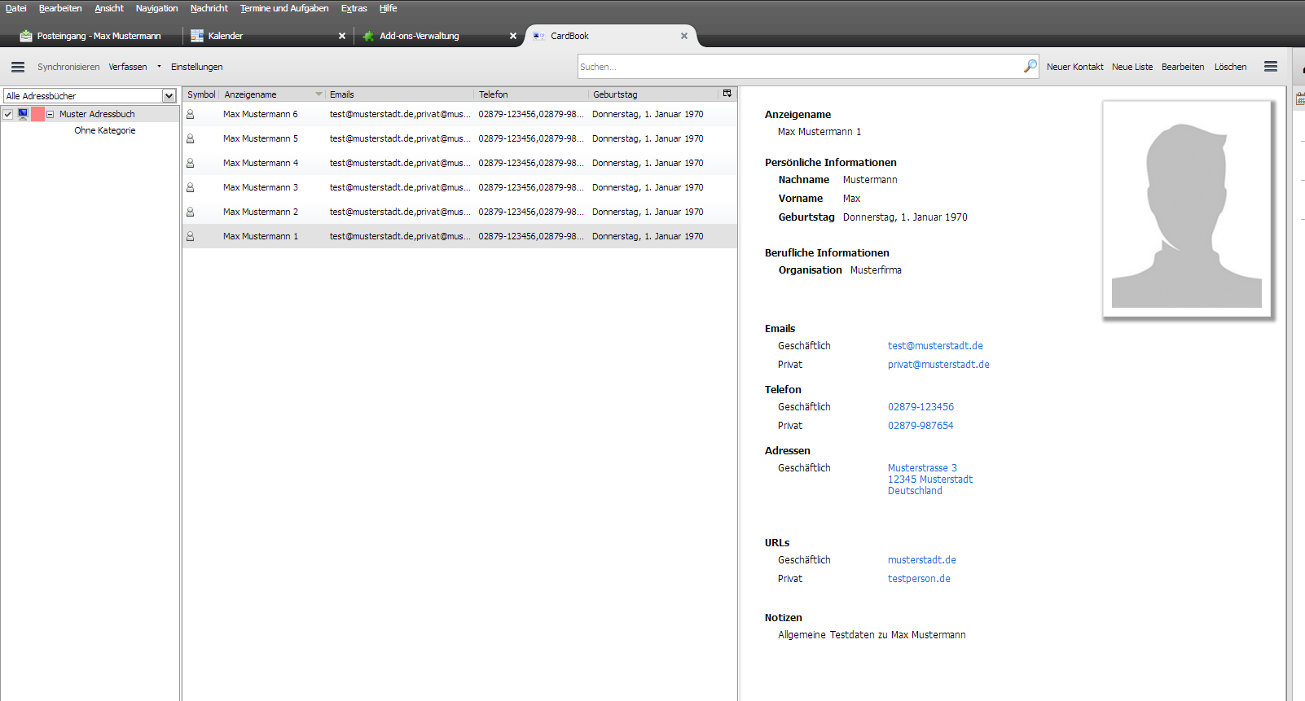The height and width of the screenshot is (701, 1305).
Task: Open the Musterstrasse 3 address link
Action: 930,480
